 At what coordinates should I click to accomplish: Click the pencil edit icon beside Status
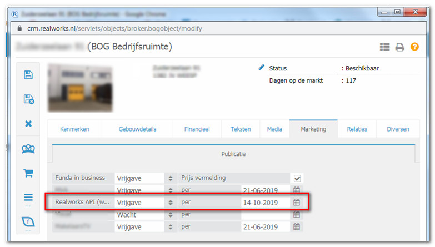pos(261,67)
